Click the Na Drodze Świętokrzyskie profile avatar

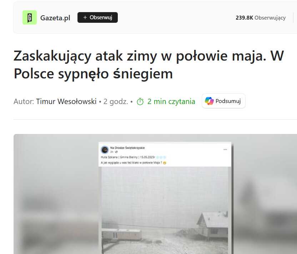(105, 150)
